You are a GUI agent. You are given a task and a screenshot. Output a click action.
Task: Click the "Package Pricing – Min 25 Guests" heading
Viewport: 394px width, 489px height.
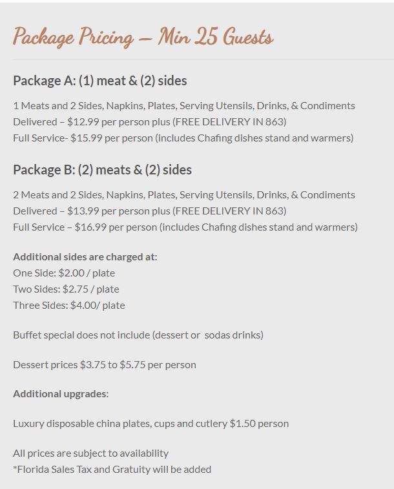click(143, 37)
